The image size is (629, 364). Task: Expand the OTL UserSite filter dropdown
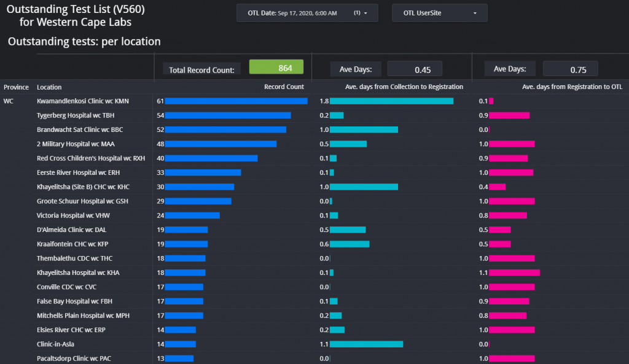coord(439,13)
